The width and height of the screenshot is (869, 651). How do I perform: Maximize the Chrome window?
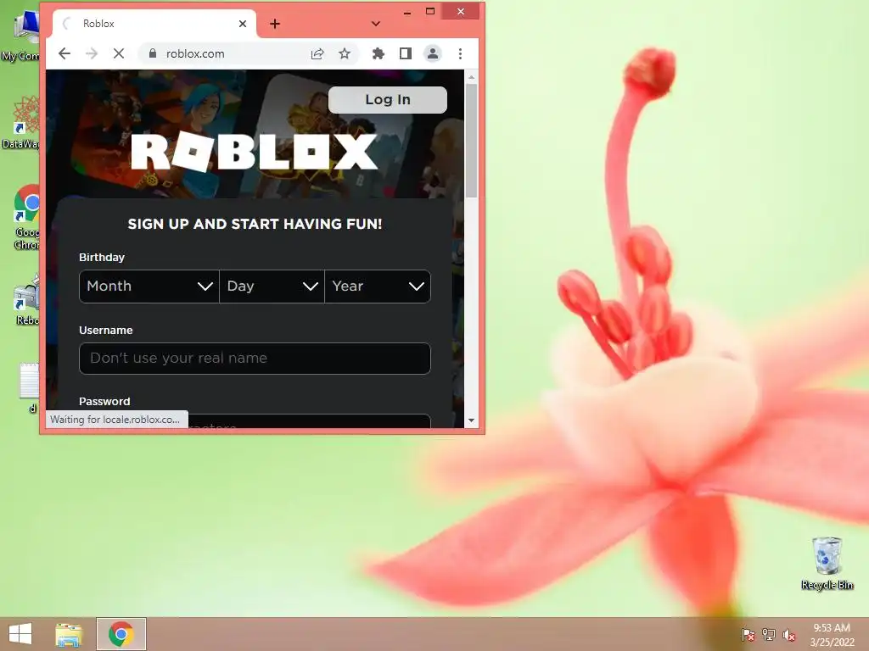click(x=430, y=12)
